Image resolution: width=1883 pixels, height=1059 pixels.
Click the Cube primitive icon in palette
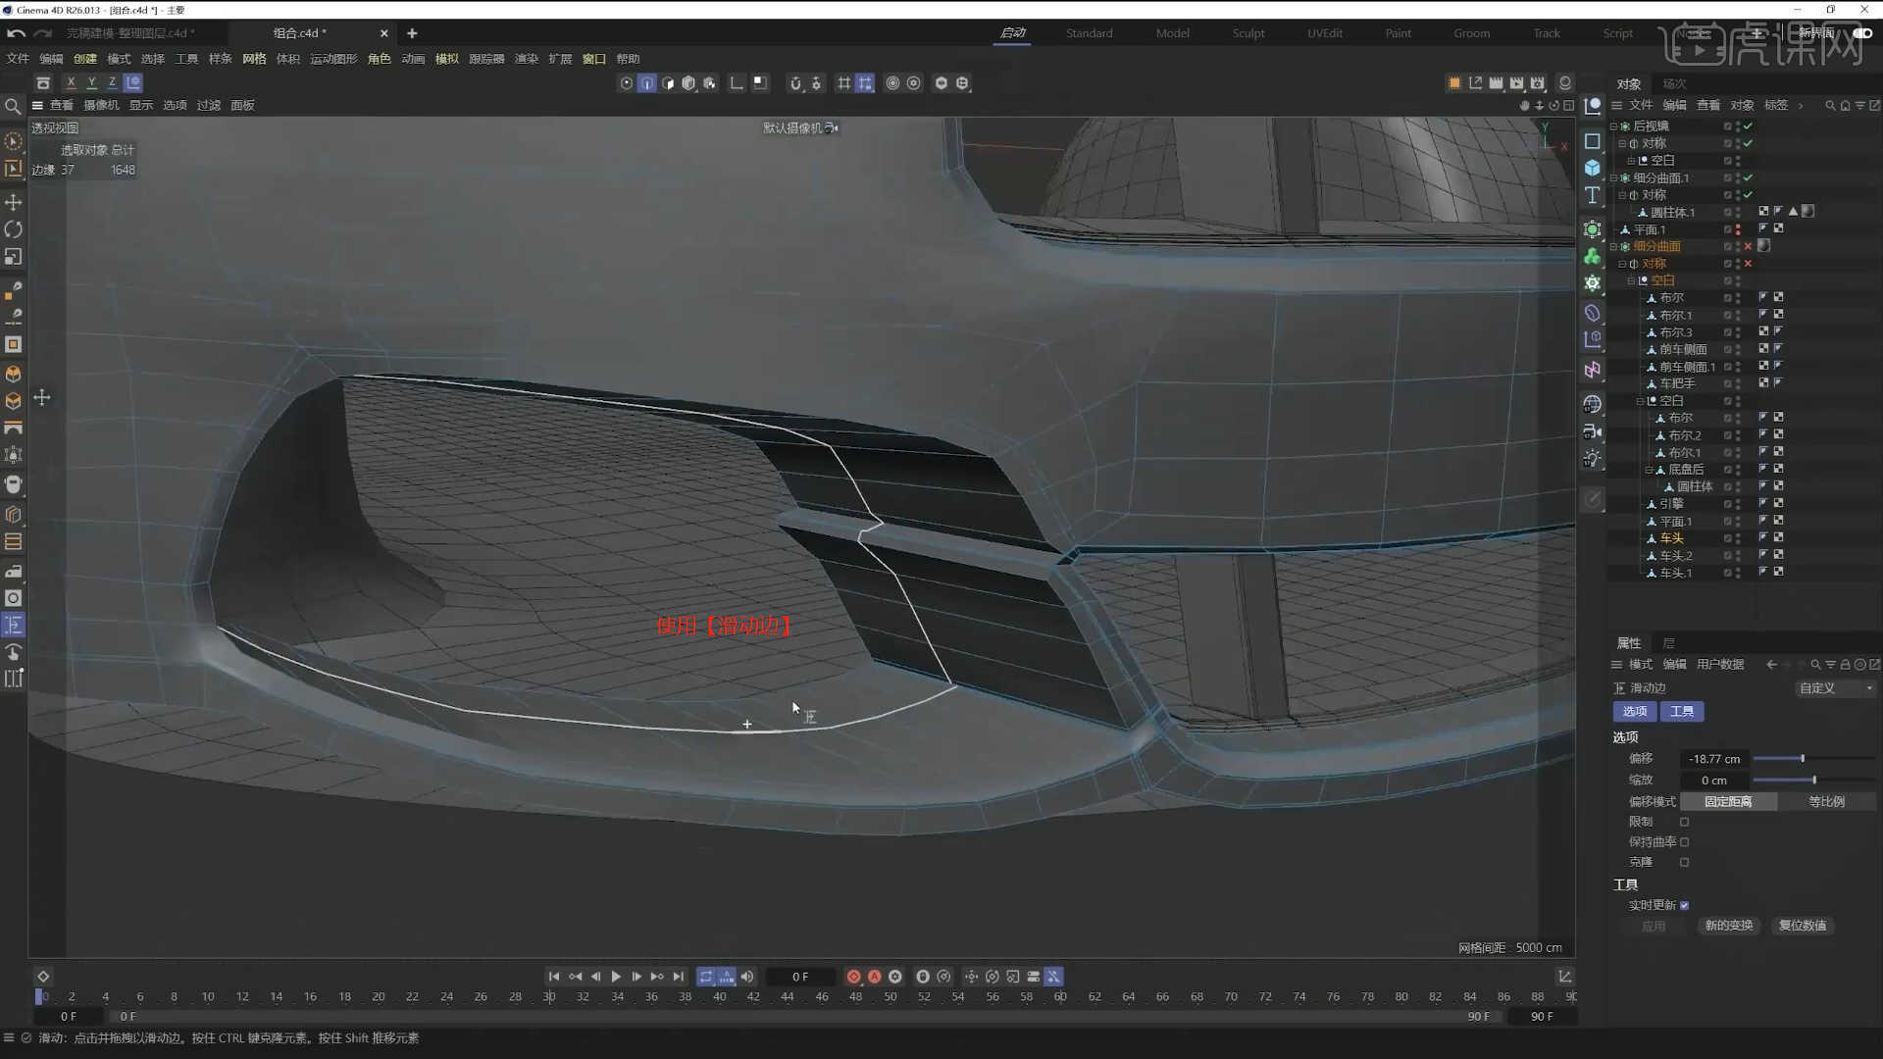coord(1593,168)
